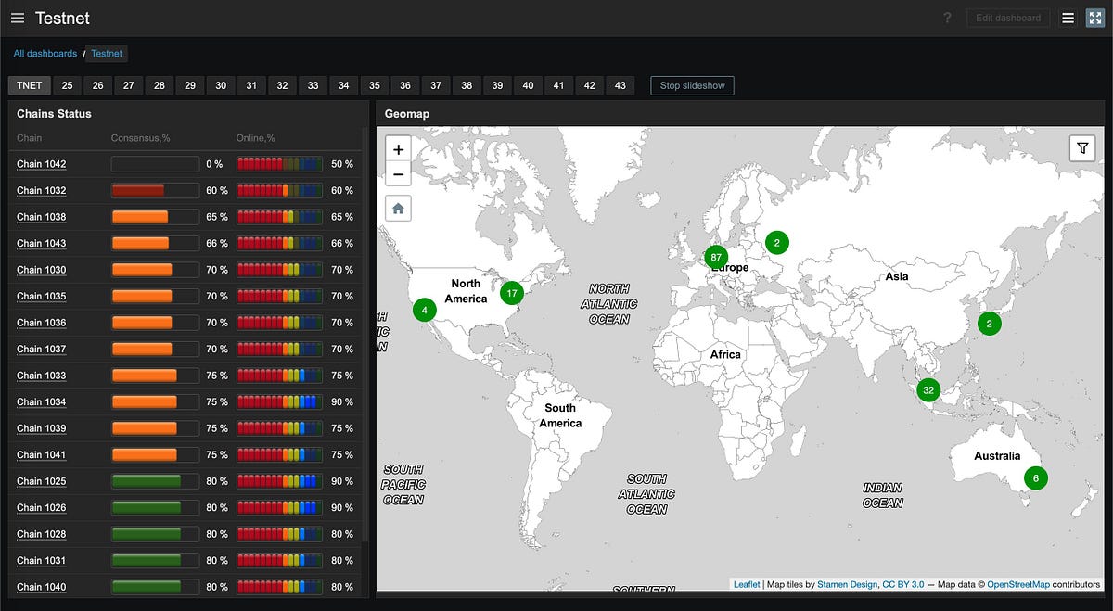This screenshot has height=611, width=1113.
Task: Click the Leaflet attribution link
Action: pos(747,584)
